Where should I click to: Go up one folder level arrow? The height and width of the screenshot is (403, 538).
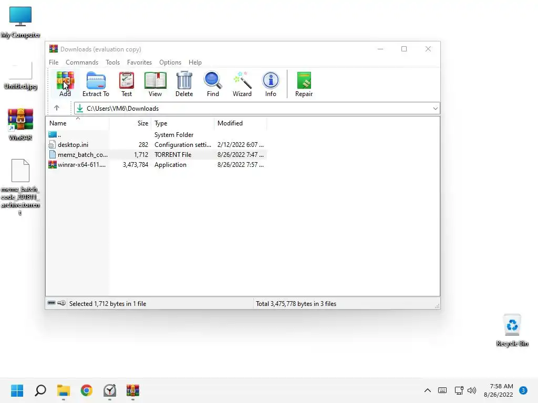click(57, 108)
